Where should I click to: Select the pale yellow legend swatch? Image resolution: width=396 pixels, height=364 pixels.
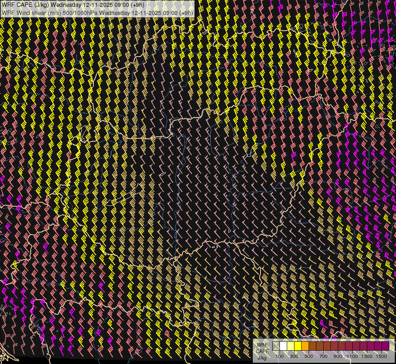coord(291,346)
